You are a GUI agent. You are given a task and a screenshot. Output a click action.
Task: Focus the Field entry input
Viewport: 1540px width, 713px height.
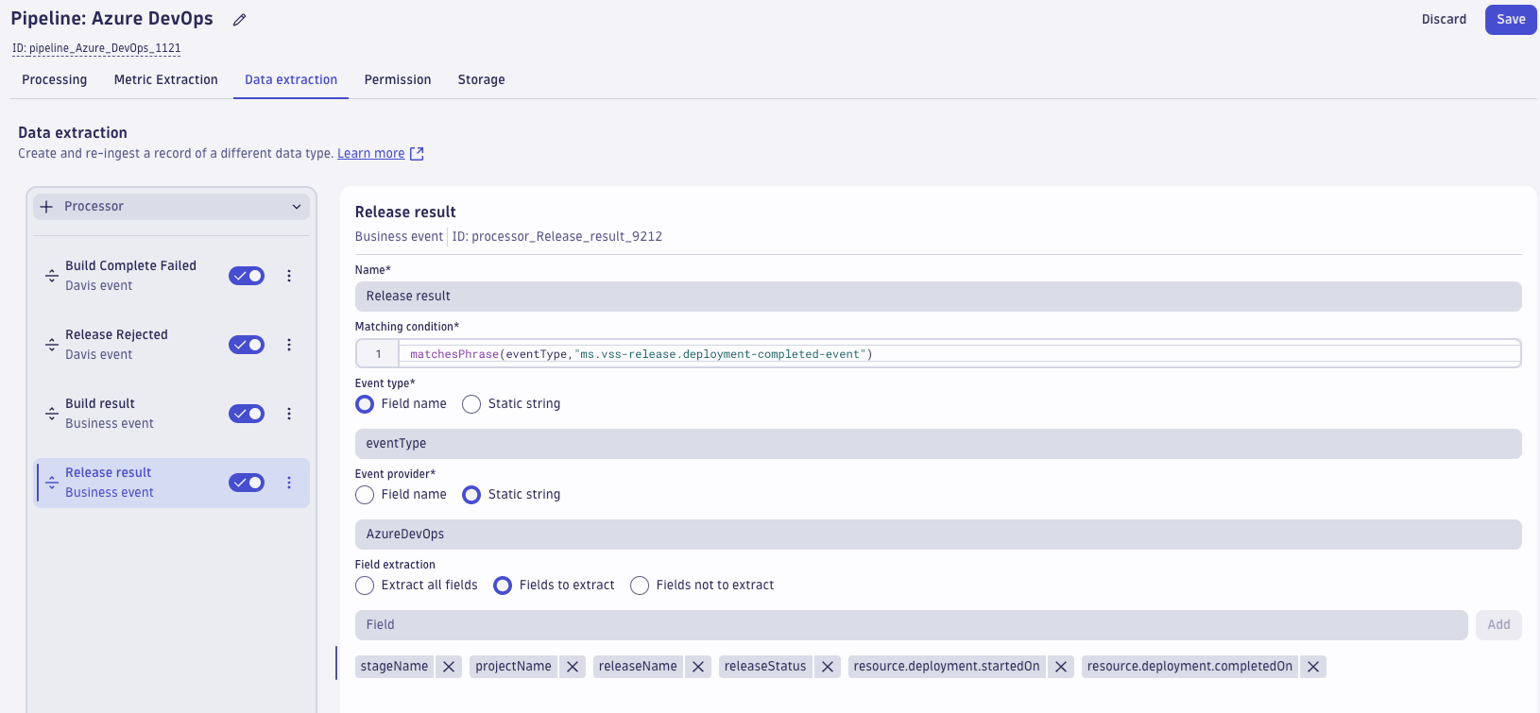point(911,625)
